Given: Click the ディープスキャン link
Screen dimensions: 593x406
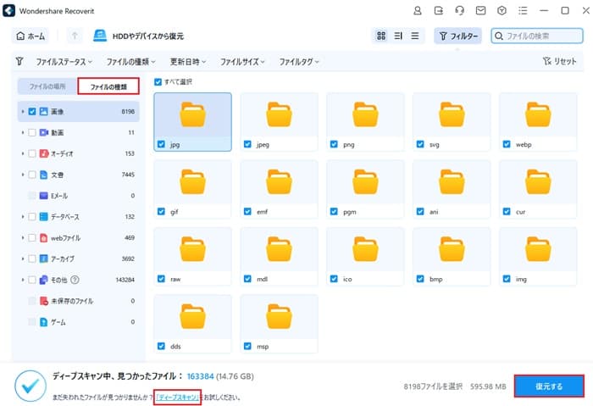Looking at the screenshot, I should pos(177,397).
